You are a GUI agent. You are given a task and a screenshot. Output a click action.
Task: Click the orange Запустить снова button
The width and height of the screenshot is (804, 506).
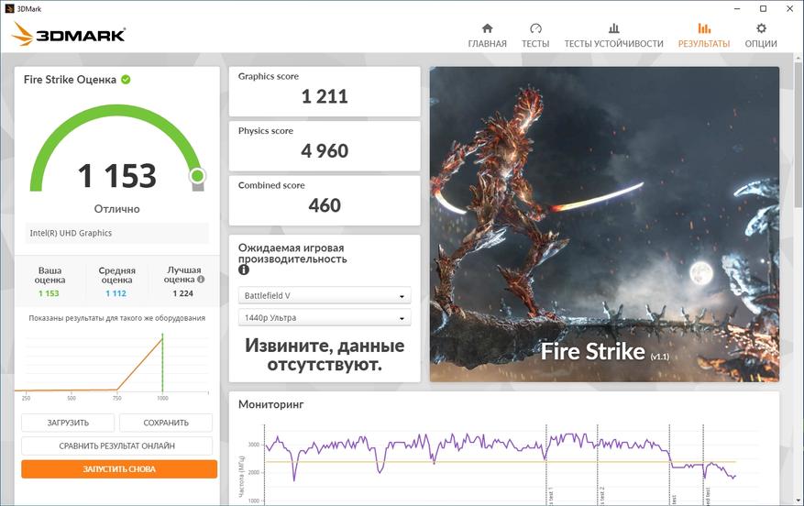(119, 469)
